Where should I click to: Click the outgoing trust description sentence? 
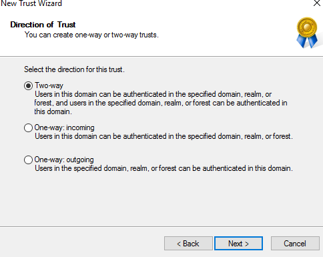(164, 168)
